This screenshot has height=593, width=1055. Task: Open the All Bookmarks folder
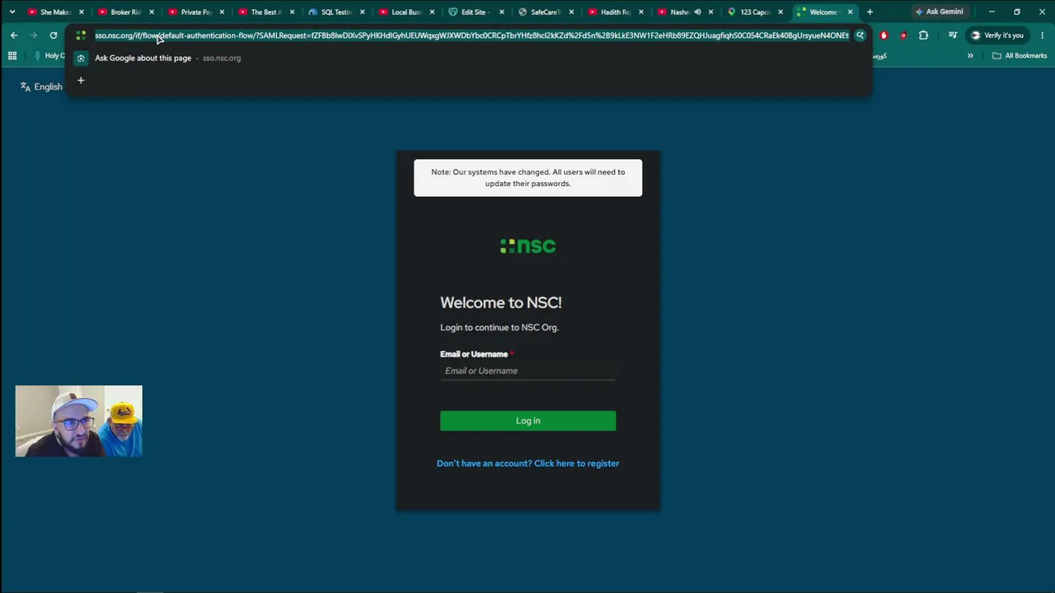(x=1020, y=56)
